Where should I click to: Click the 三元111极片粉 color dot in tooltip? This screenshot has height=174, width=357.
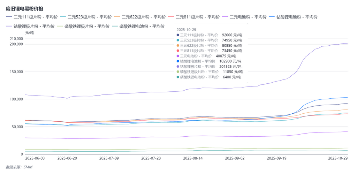click(x=178, y=35)
